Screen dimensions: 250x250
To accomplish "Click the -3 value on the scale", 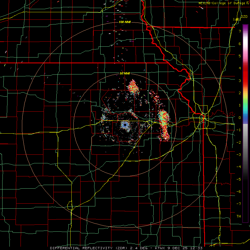I will click(239, 154).
